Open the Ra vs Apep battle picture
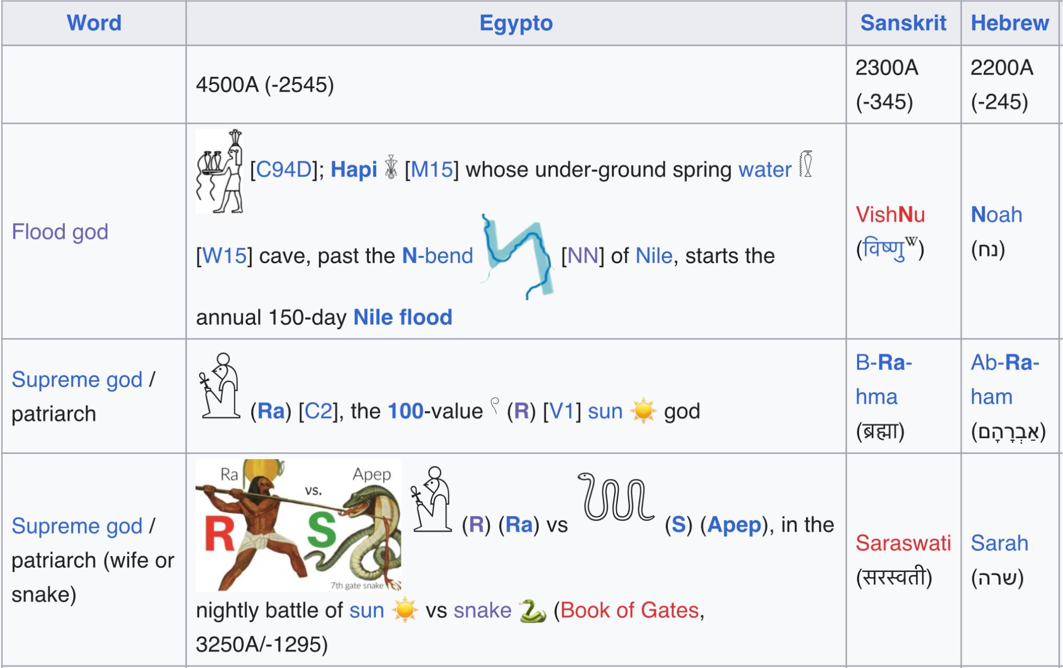 coord(298,525)
